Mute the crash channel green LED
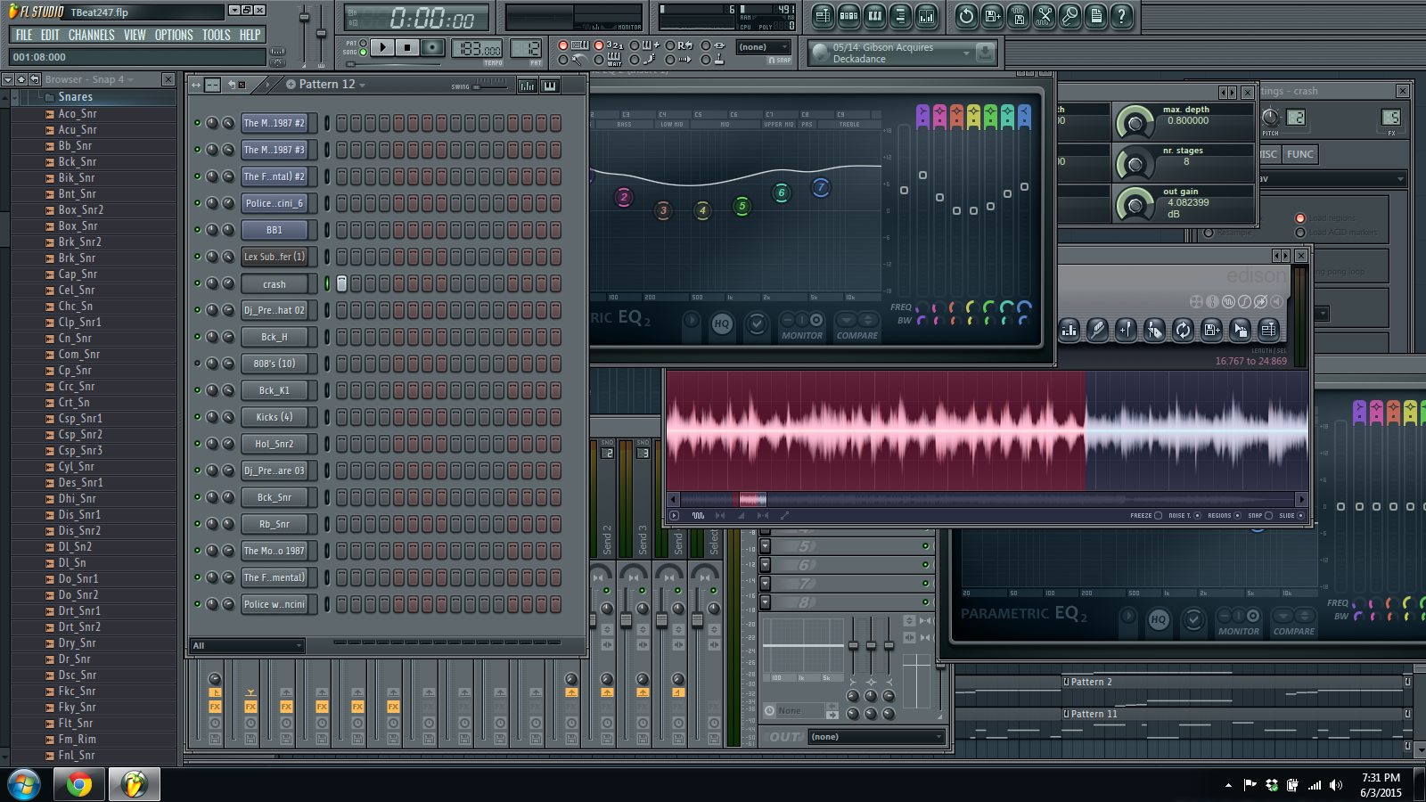This screenshot has height=802, width=1426. 198,283
